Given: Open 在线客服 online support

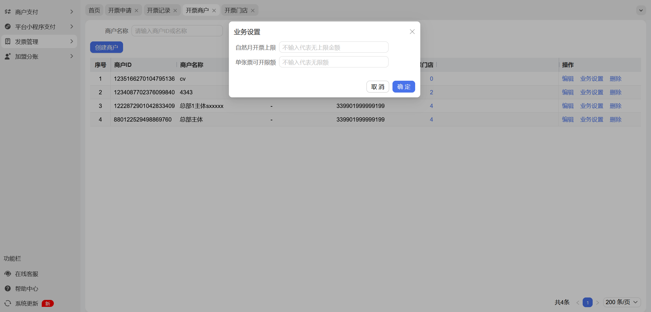Looking at the screenshot, I should pos(27,274).
